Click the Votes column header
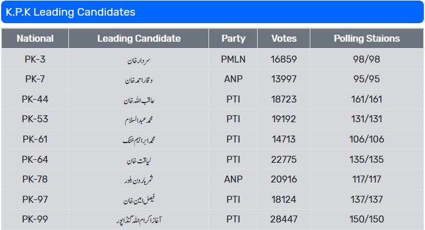 (x=284, y=38)
